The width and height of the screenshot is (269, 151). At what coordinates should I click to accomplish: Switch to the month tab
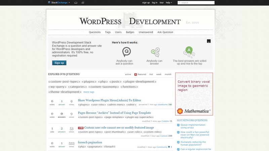tap(168, 74)
